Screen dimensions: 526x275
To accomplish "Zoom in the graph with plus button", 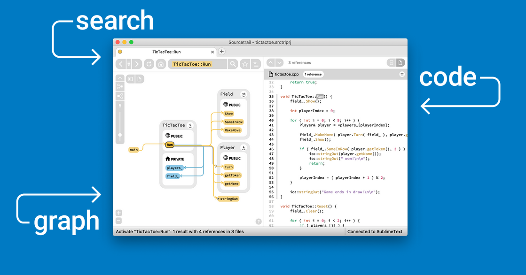I will tap(118, 213).
